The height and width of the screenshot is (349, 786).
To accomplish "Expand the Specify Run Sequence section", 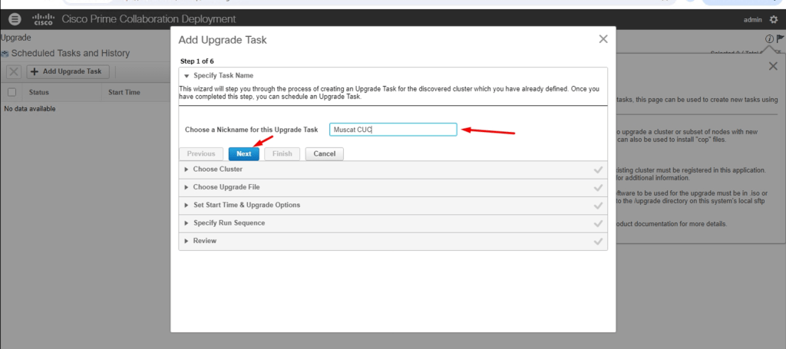I will pyautogui.click(x=229, y=222).
